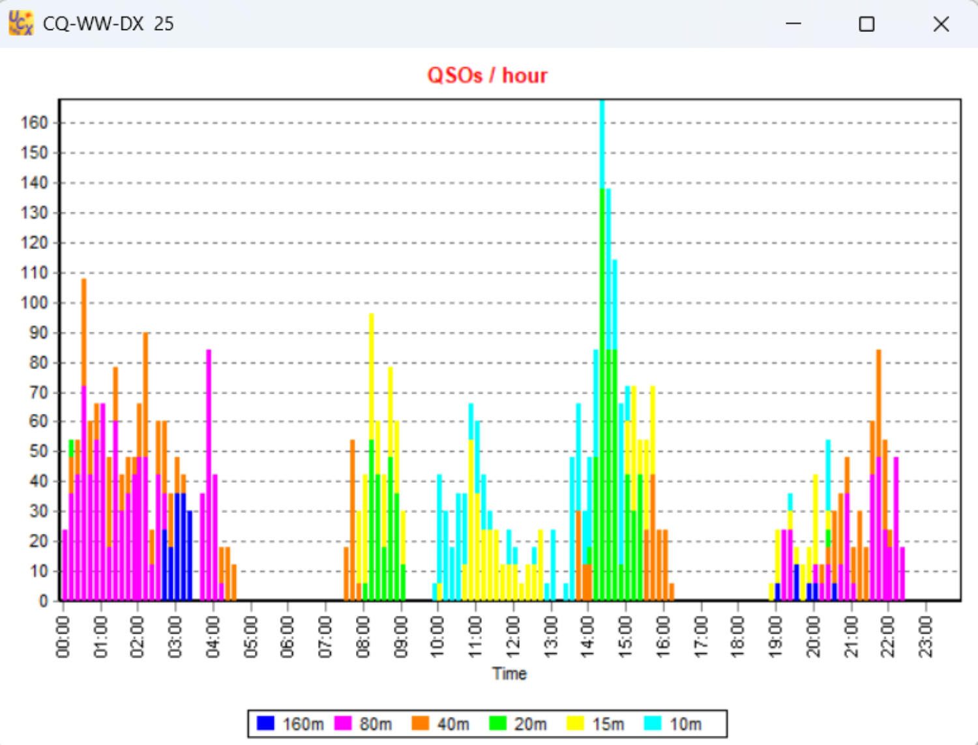Click the orange 40m legend swatch
This screenshot has height=745, width=978.
coord(421,723)
